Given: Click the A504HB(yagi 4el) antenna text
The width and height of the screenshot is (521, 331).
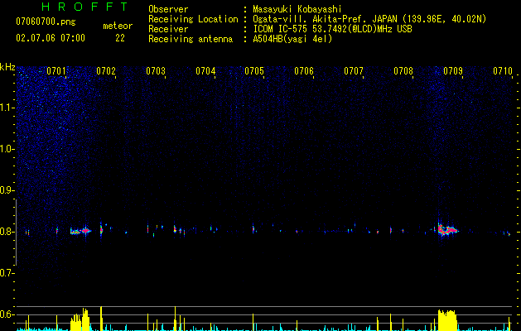Looking at the screenshot, I should (x=292, y=39).
